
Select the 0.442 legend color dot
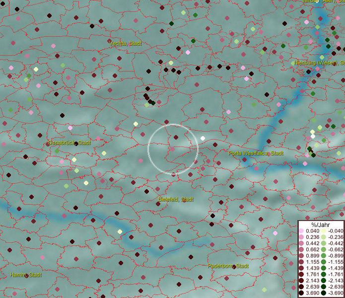click(301, 243)
